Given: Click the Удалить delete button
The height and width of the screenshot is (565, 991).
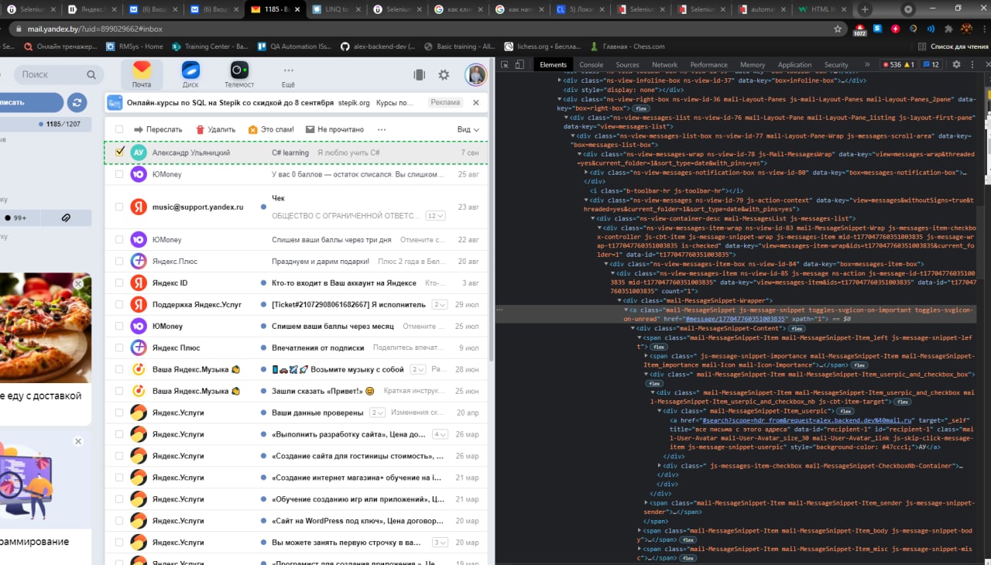Looking at the screenshot, I should (215, 129).
